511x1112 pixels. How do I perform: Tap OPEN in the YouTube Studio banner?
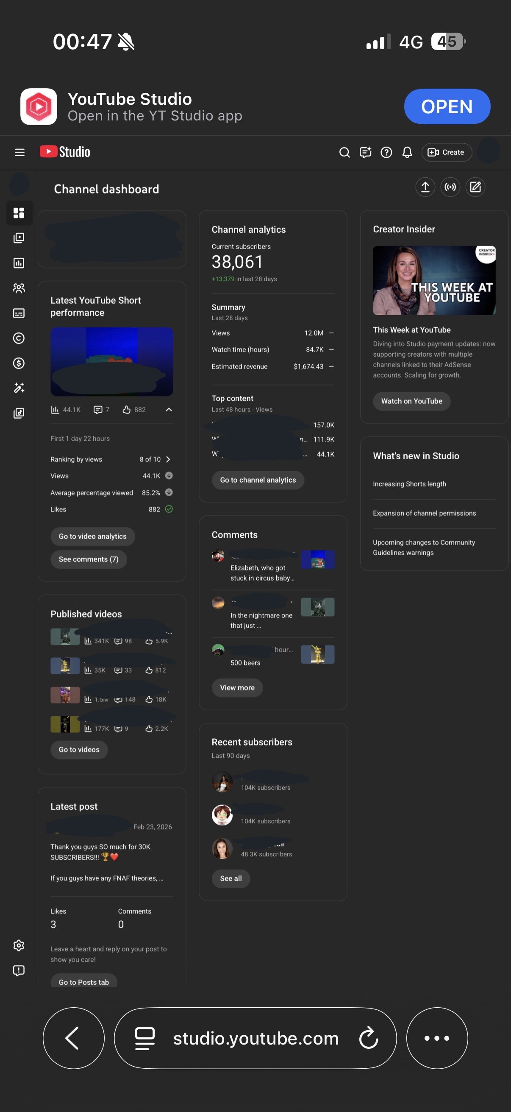coord(447,106)
